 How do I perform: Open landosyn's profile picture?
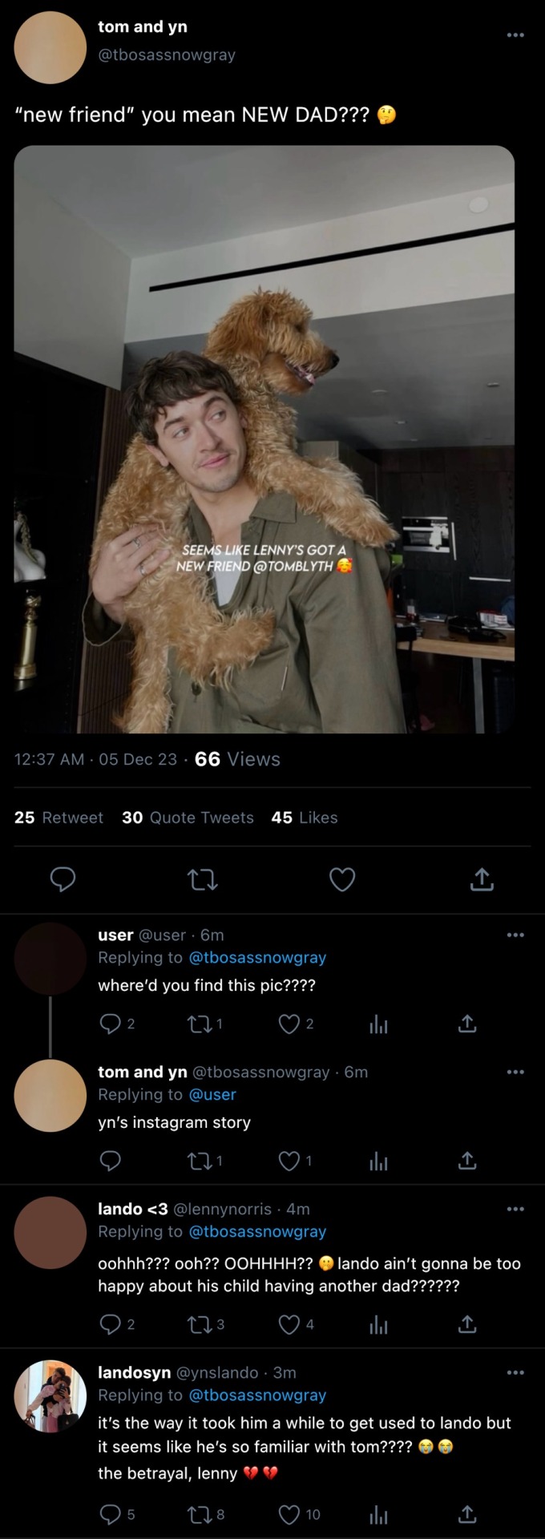(x=50, y=1396)
